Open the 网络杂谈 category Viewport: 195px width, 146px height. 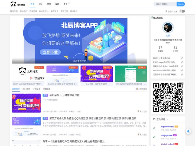pyautogui.click(x=74, y=11)
